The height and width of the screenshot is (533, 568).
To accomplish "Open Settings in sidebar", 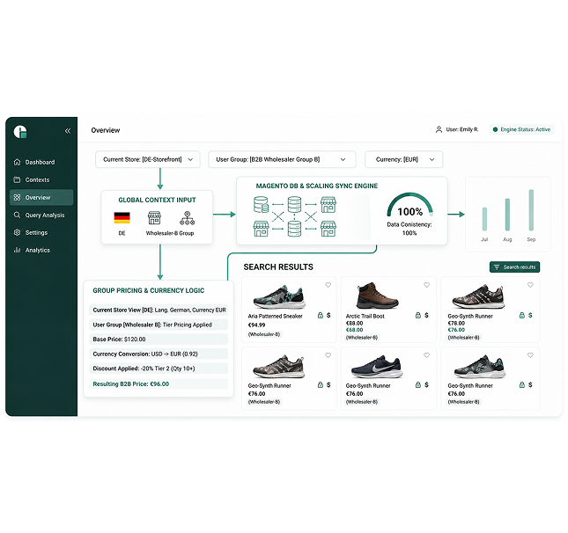I will pyautogui.click(x=41, y=233).
